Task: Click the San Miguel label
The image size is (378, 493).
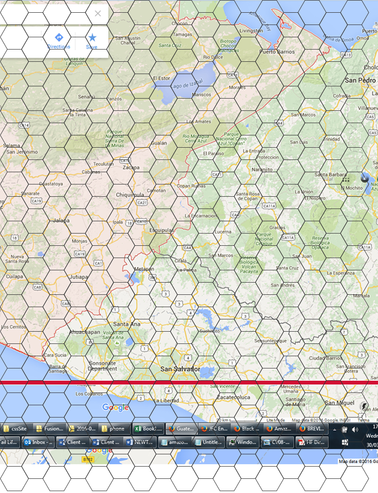Action: click(x=340, y=403)
